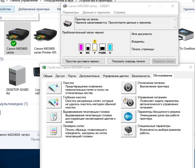Image resolution: width=195 pixels, height=168 pixels.
Task: Open Auto Power (Управление питанием) icon
Action: click(129, 102)
